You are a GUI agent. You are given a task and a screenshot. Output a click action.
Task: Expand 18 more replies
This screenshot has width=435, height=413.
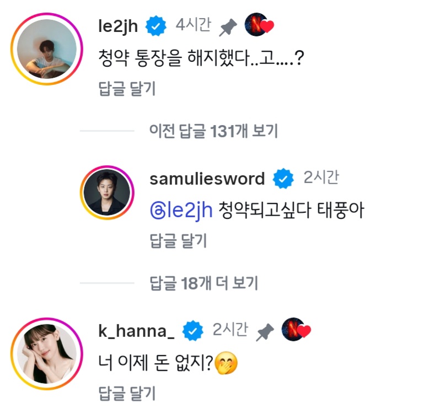click(x=204, y=283)
